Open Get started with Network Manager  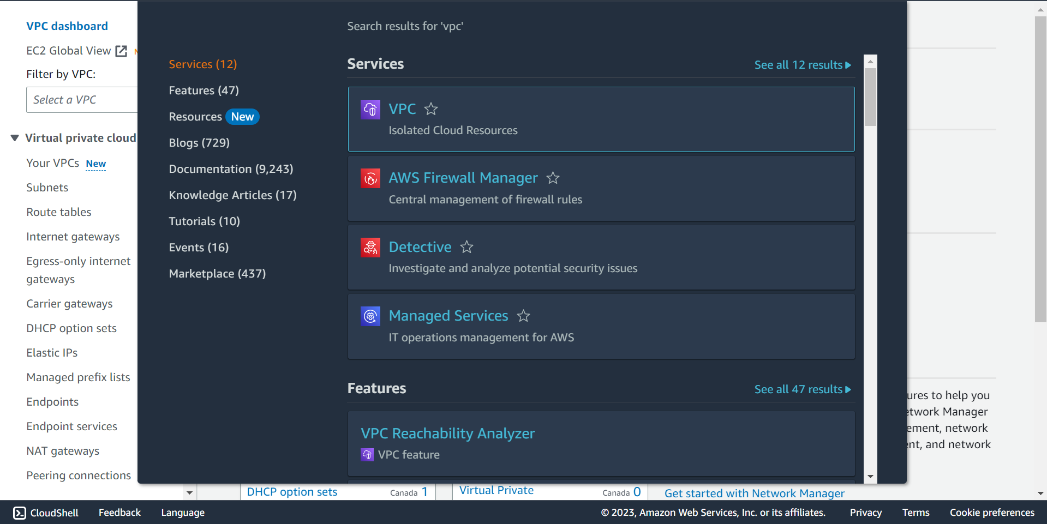[755, 493]
